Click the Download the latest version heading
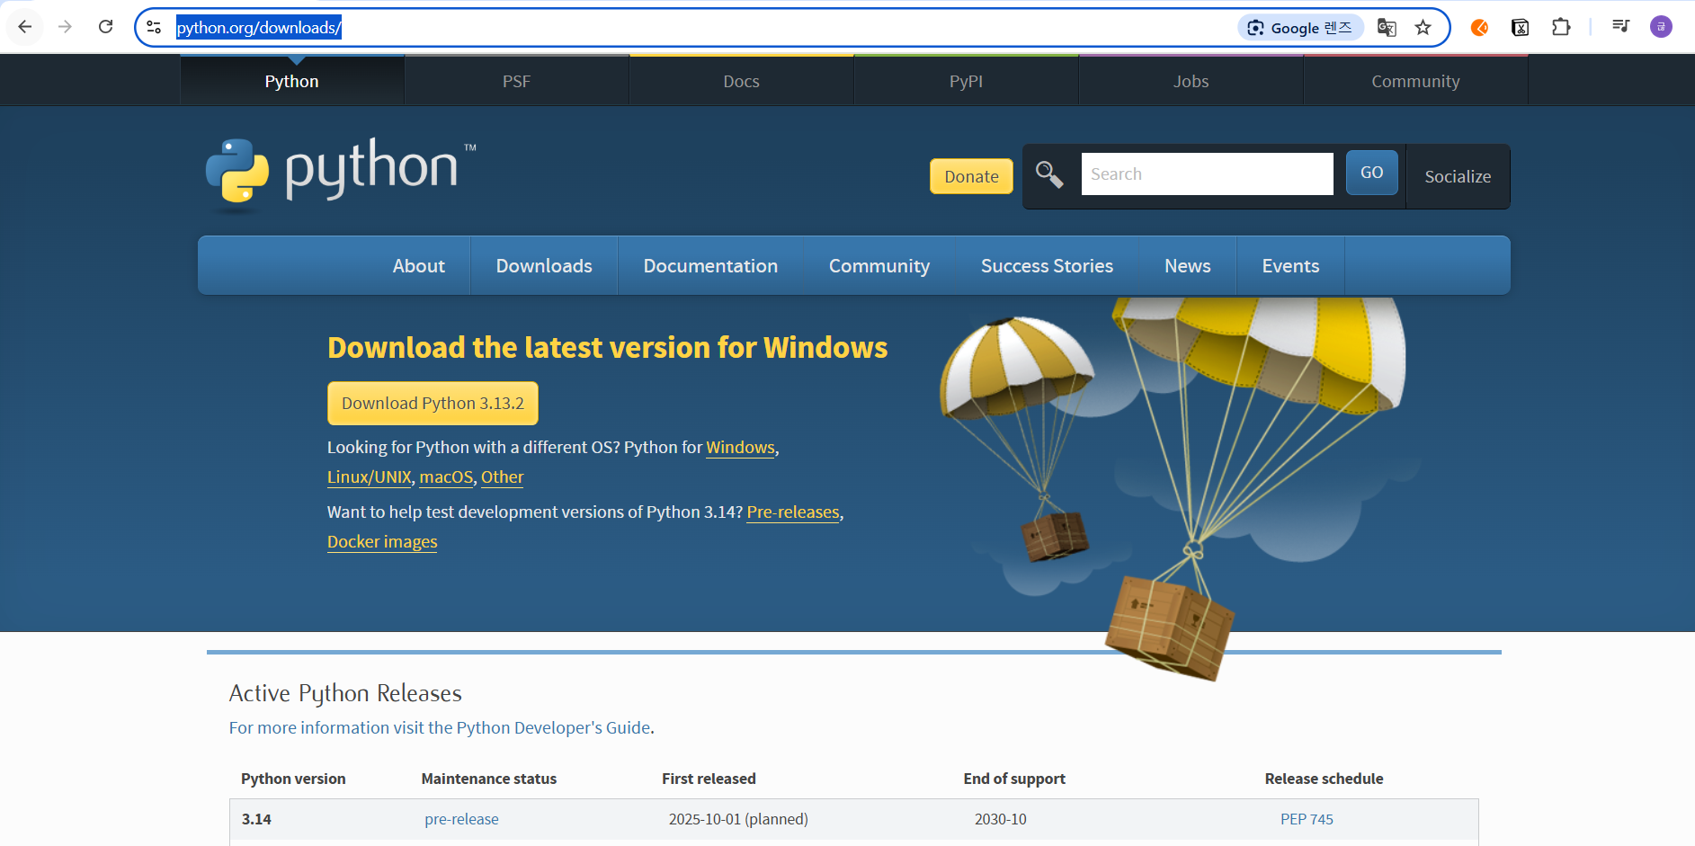 tap(608, 348)
